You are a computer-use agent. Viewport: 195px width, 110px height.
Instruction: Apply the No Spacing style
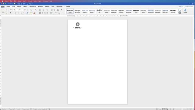click(77, 11)
